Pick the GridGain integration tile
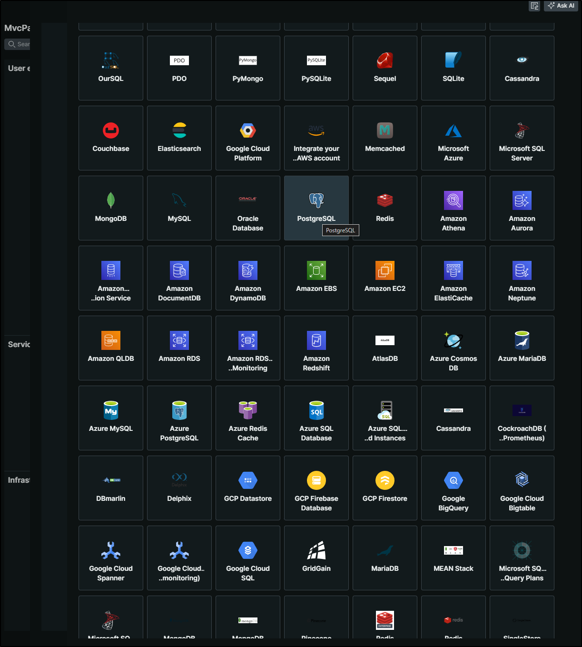Viewport: 582px width, 647px height. tap(316, 558)
